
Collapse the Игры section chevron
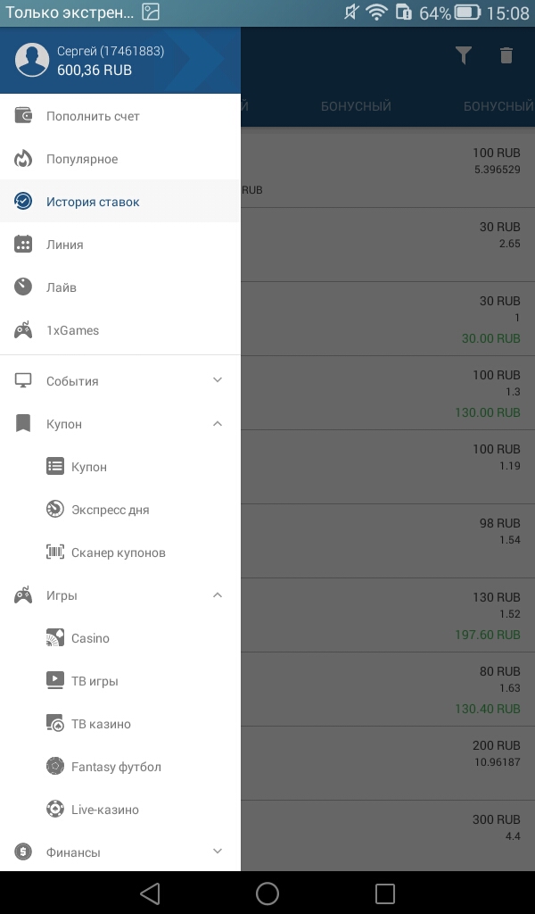218,595
